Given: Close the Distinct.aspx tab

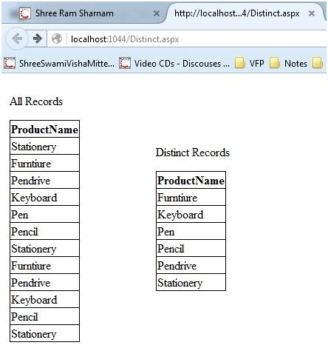Looking at the screenshot, I should pyautogui.click(x=312, y=13).
